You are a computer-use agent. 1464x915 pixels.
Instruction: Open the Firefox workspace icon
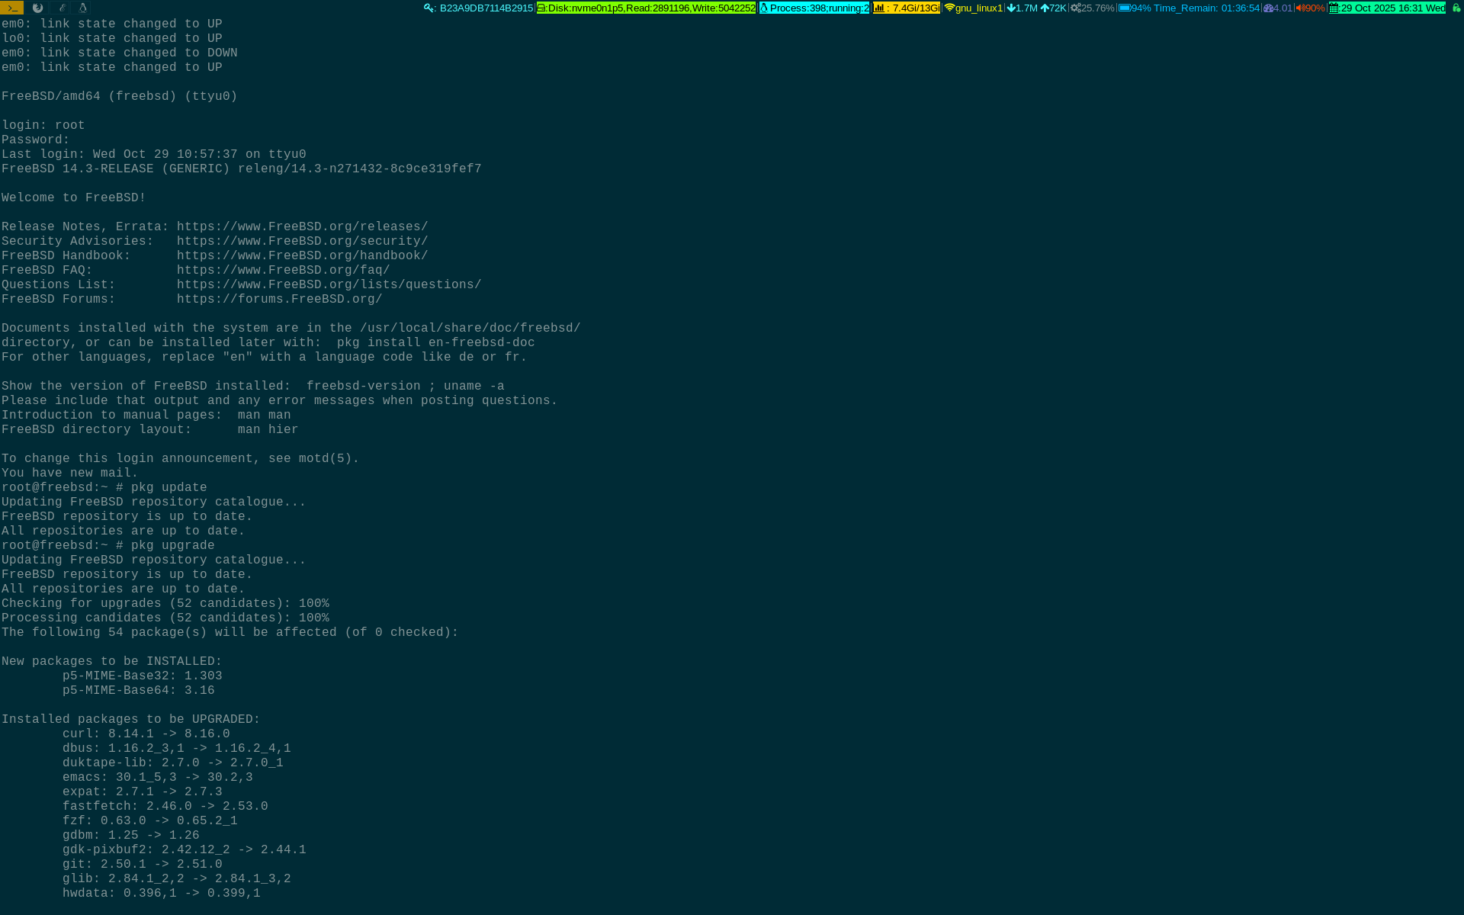point(37,8)
